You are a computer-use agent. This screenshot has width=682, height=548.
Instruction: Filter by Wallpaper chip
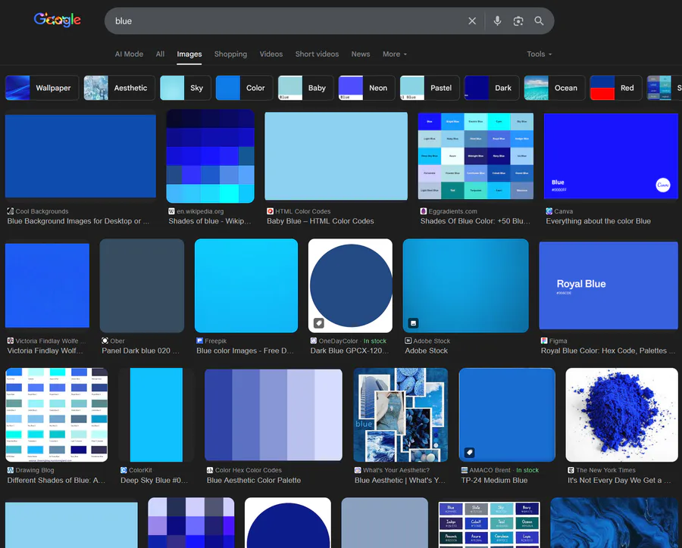(x=42, y=88)
